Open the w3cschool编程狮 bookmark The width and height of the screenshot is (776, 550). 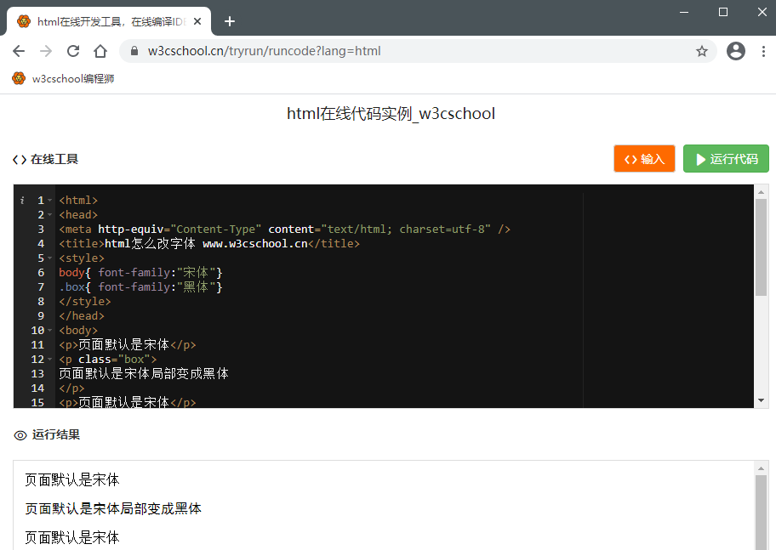[x=64, y=79]
